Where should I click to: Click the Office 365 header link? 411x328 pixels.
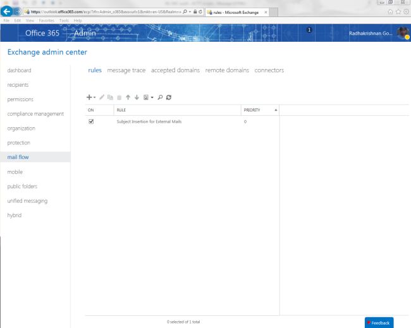pyautogui.click(x=42, y=33)
